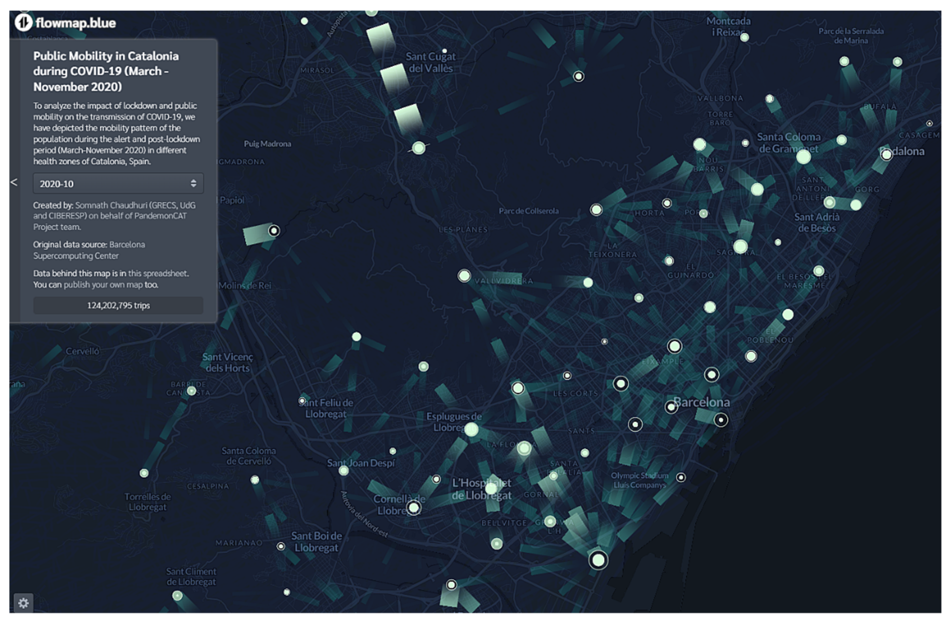951x622 pixels.
Task: Click the node at Cornellà de Llobregat
Action: pyautogui.click(x=414, y=508)
